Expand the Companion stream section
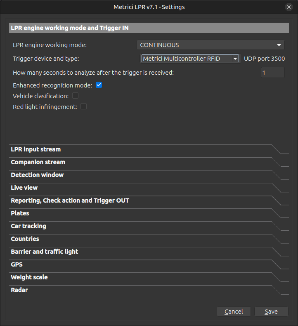The height and width of the screenshot is (326, 298). point(149,162)
